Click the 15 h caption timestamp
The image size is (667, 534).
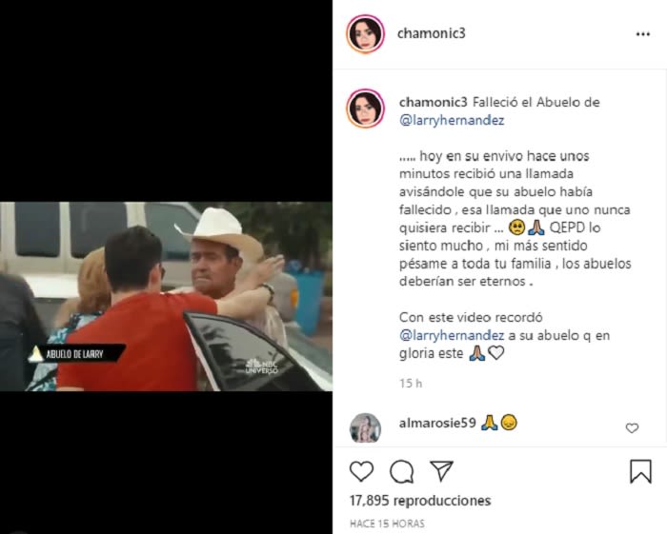pos(411,384)
